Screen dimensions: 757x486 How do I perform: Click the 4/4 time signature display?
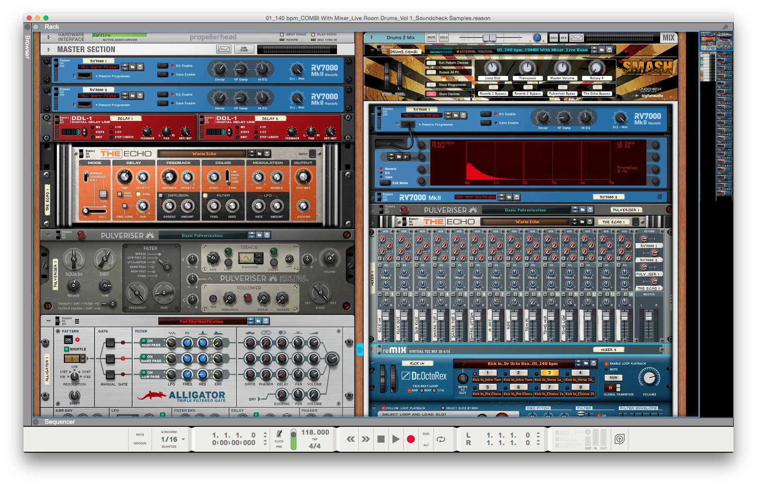(x=315, y=446)
